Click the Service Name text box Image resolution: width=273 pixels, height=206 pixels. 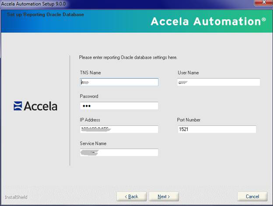click(x=119, y=153)
